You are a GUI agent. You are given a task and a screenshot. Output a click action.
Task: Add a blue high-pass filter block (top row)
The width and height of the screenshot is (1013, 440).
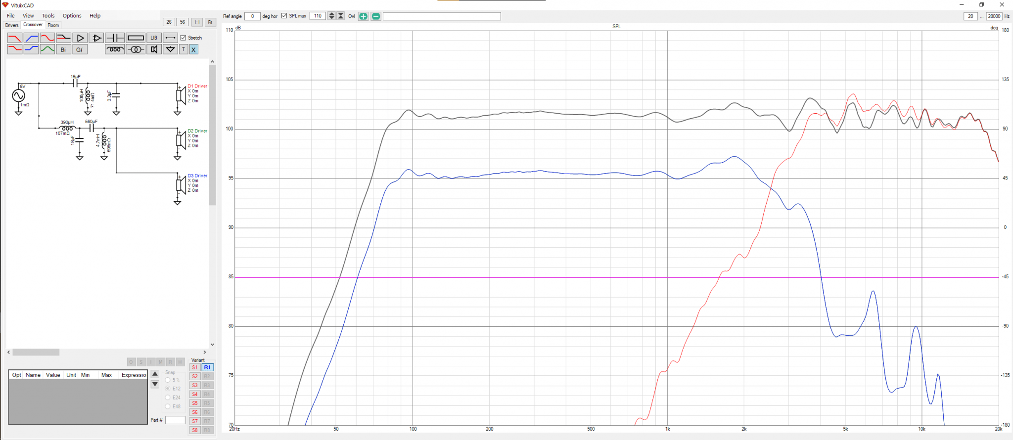coord(31,38)
